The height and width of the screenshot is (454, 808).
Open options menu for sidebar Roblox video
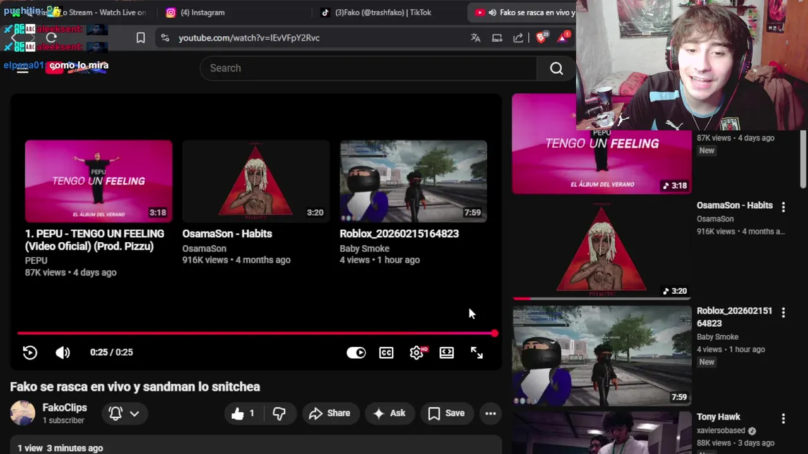coord(783,312)
